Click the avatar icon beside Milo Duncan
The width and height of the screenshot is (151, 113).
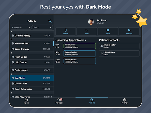[x=13, y=62]
